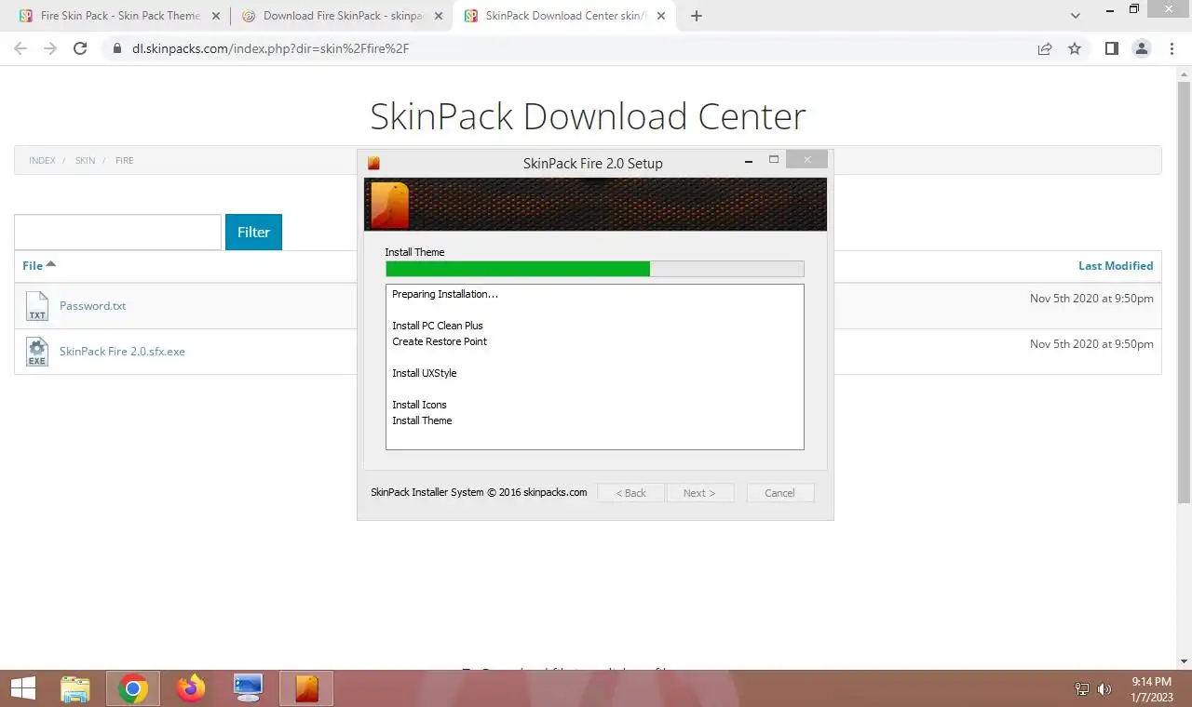Select the SkinPack Download Center tab
This screenshot has width=1192, height=707.
pyautogui.click(x=565, y=16)
